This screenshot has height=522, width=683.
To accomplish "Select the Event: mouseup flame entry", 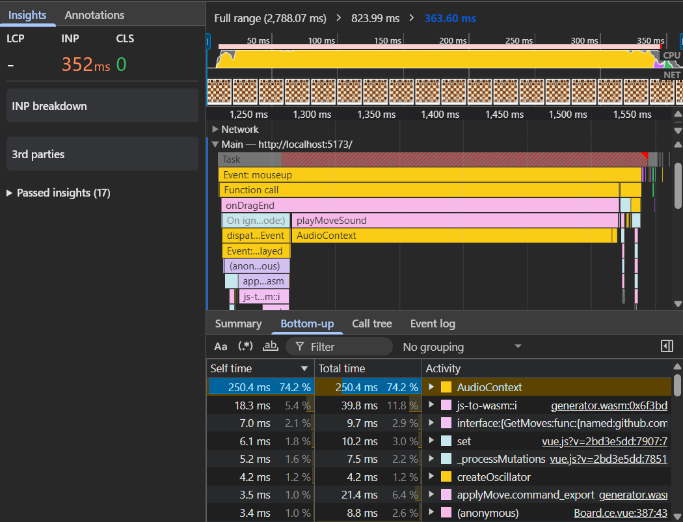I will point(429,174).
